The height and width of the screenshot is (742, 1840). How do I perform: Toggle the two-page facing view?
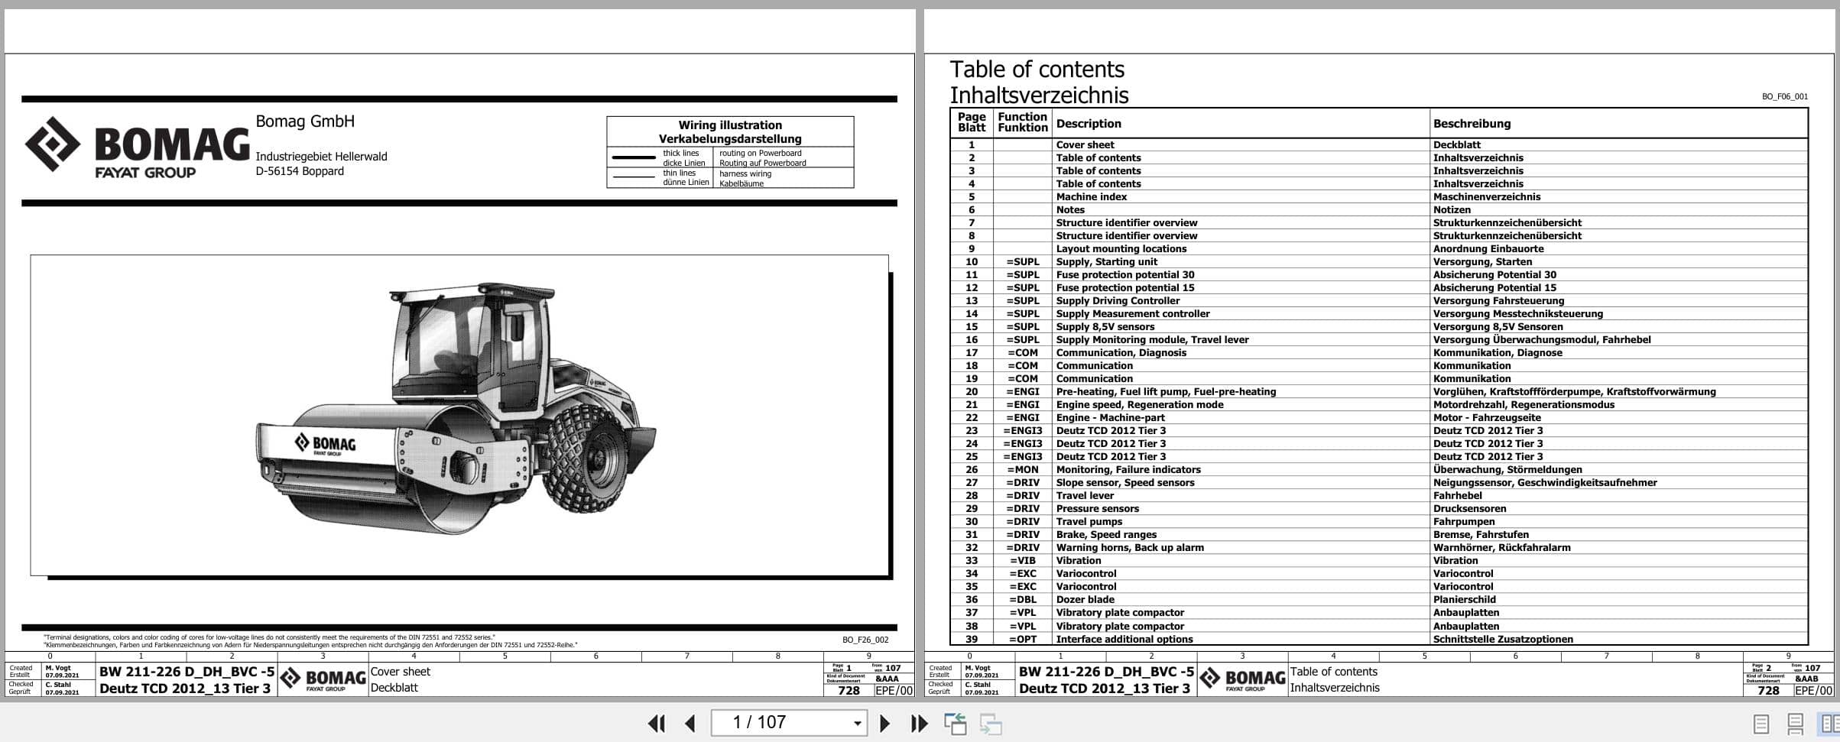click(1830, 722)
